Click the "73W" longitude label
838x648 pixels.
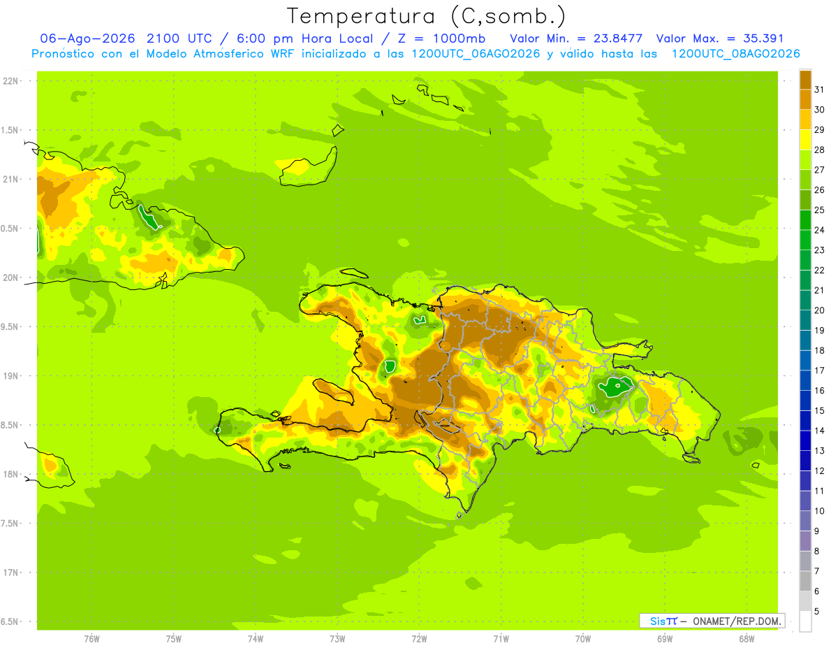tap(337, 639)
